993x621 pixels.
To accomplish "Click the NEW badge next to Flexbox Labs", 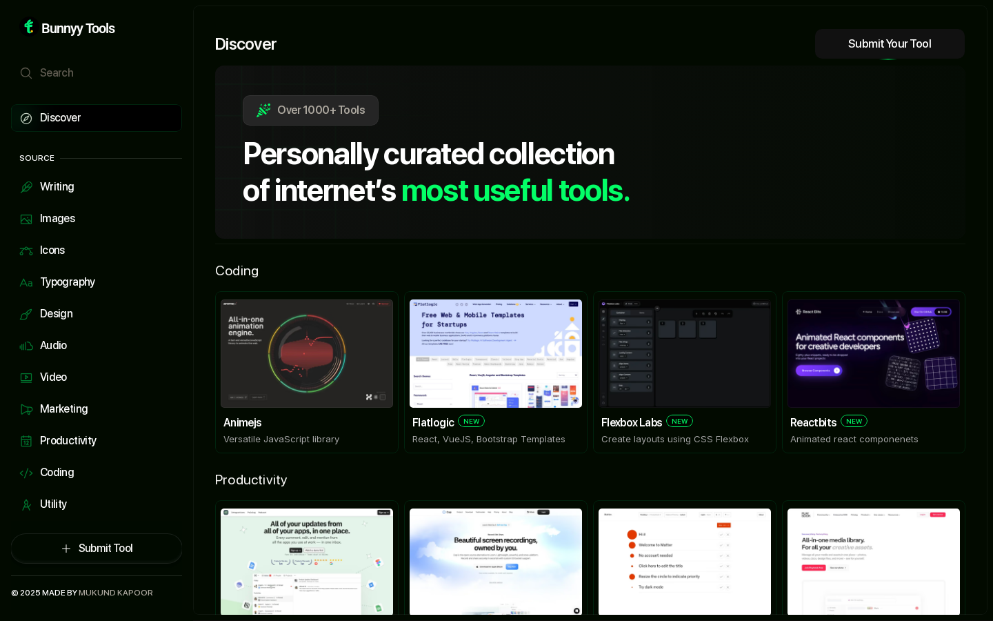I will (x=680, y=421).
